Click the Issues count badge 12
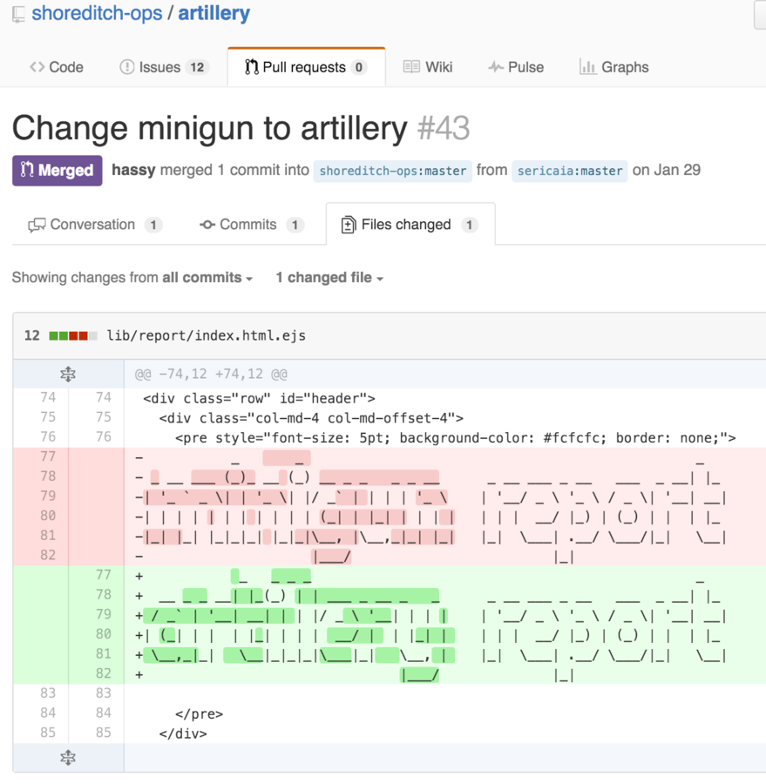 pos(197,67)
